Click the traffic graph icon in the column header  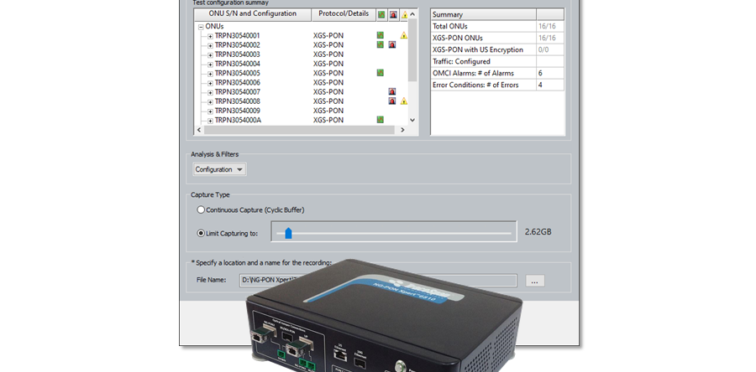pos(381,15)
